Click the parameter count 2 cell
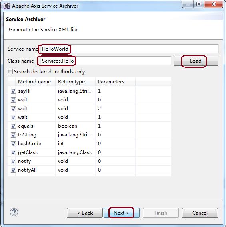 (116, 109)
